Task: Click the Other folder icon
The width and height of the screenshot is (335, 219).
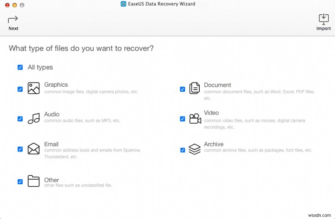Action: coord(33,181)
